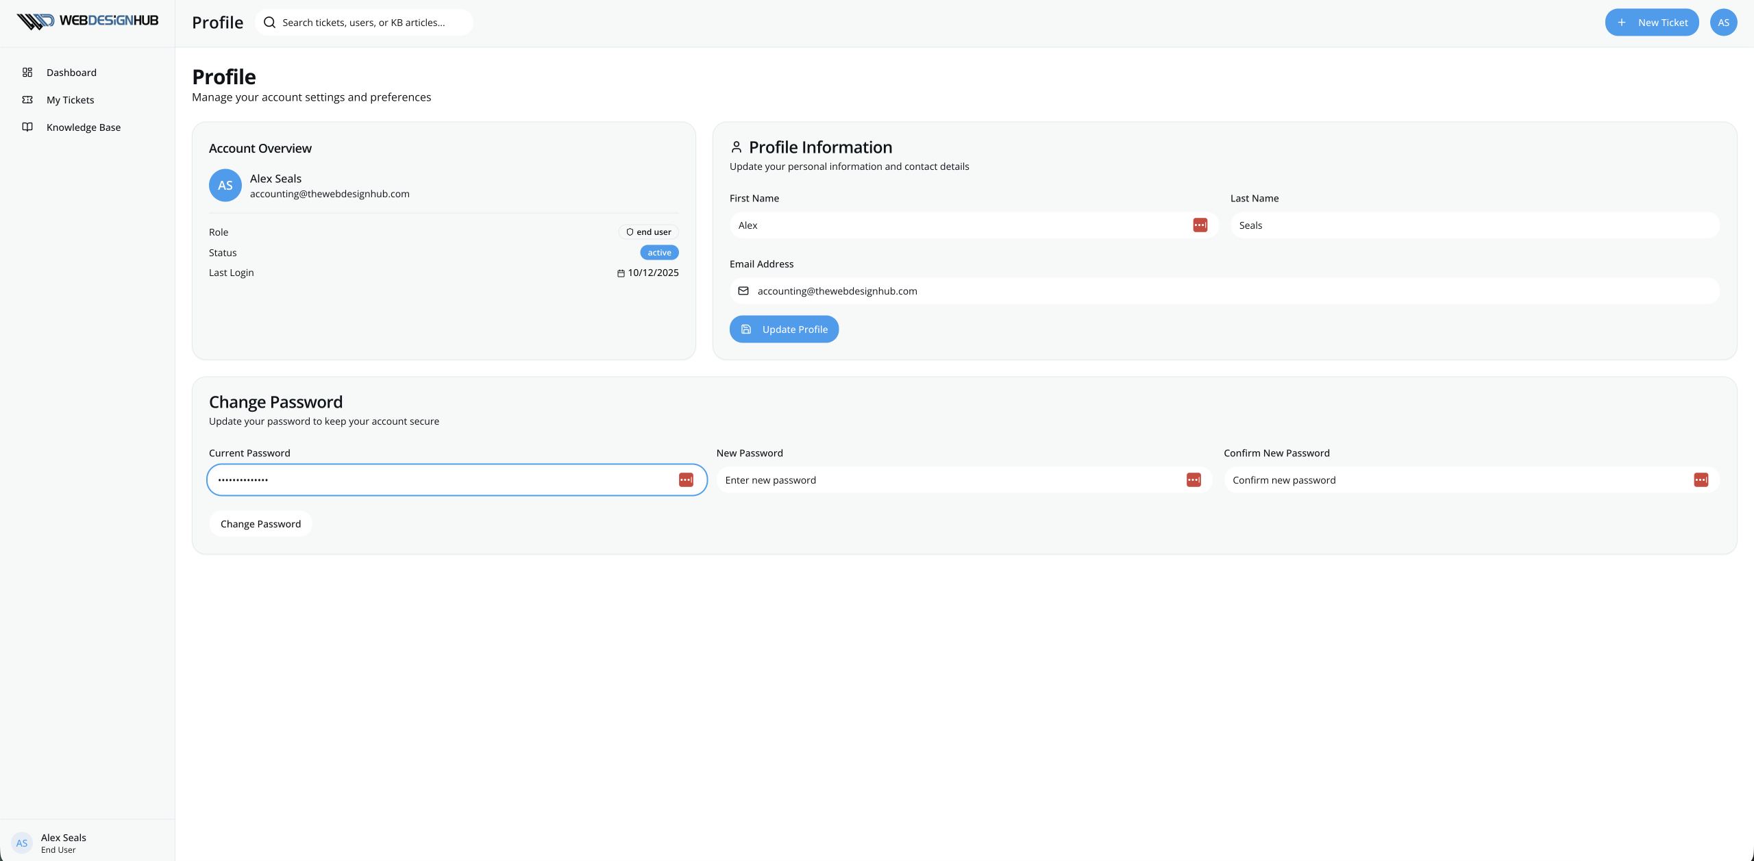The width and height of the screenshot is (1754, 861).
Task: Click the Change Password button
Action: tap(260, 524)
